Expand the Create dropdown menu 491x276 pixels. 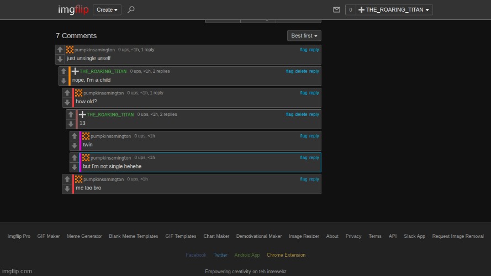click(107, 9)
